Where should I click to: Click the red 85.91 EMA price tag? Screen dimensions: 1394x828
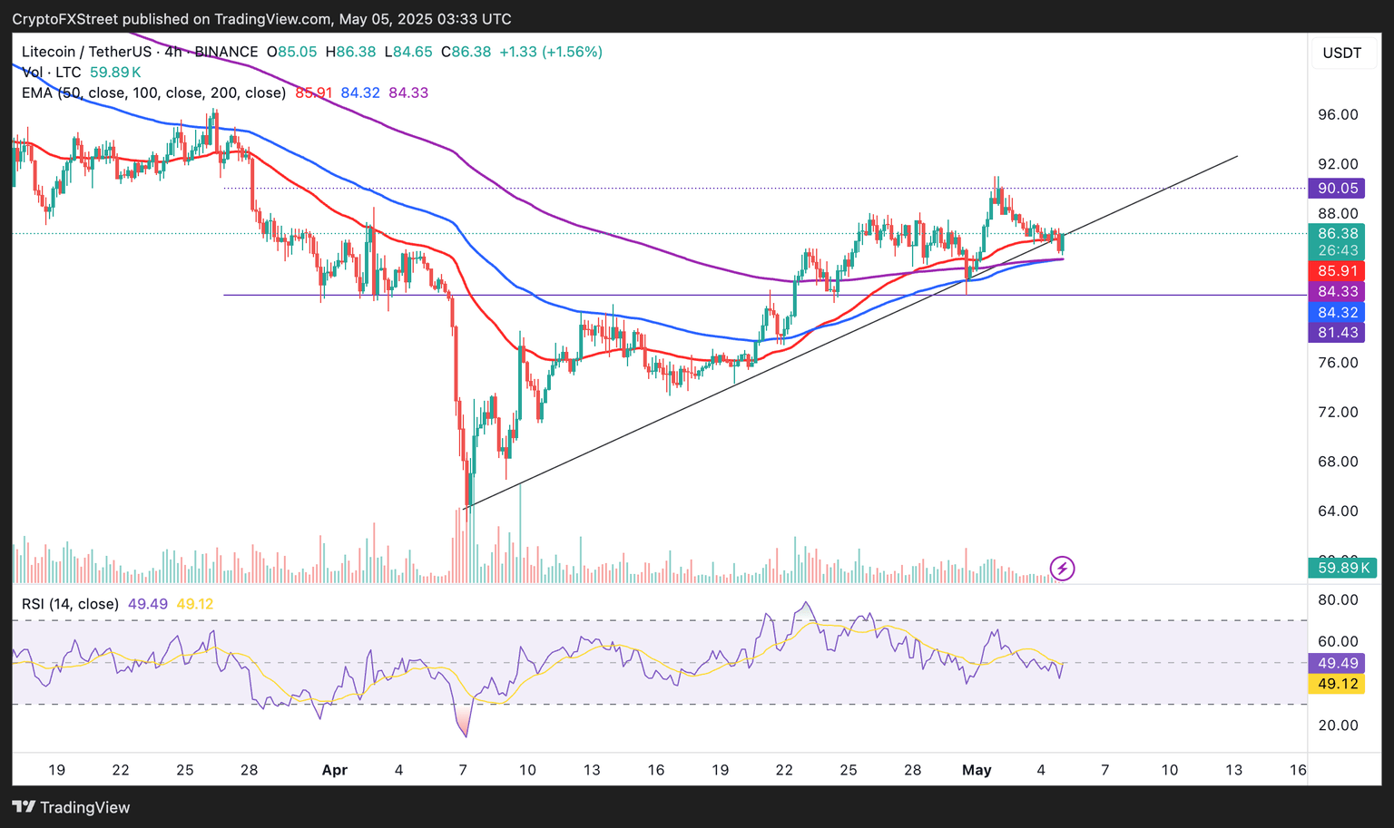tap(1338, 270)
